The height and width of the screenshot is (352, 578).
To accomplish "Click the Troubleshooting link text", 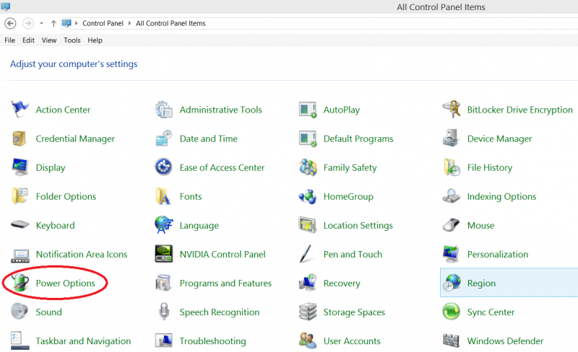I will pos(212,341).
